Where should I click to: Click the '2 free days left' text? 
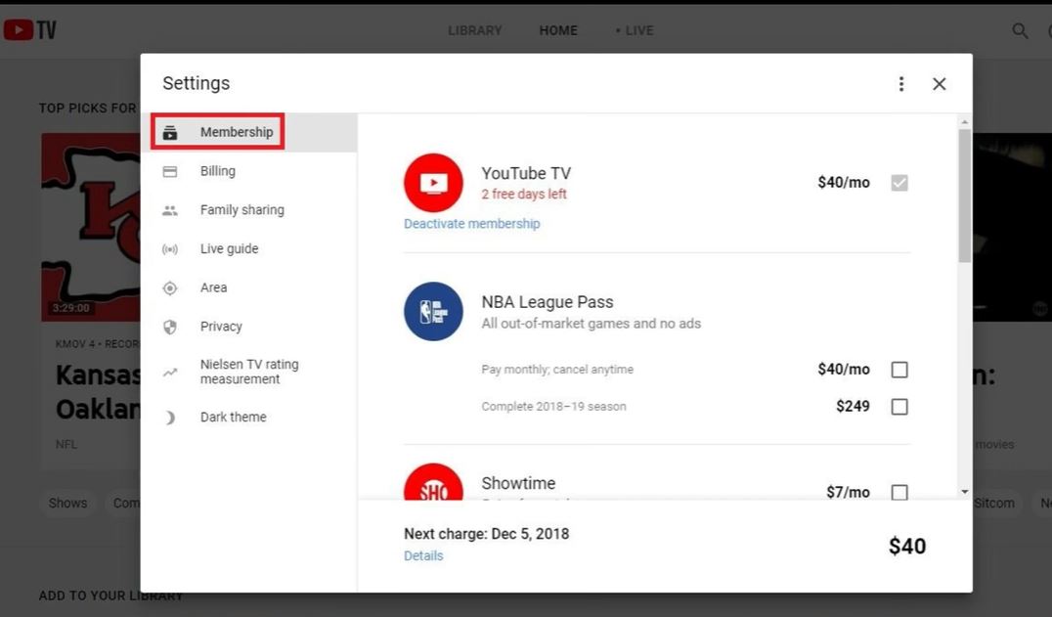524,195
